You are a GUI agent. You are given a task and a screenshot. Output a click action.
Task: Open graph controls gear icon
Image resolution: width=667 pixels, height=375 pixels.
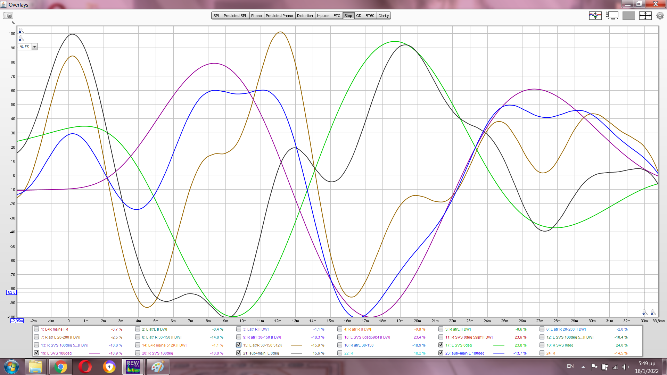pos(660,16)
